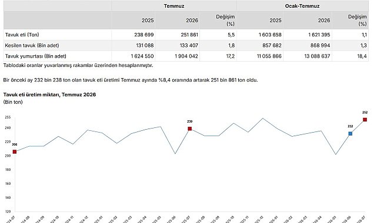Click the change value "1,3"
The width and height of the screenshot is (377, 223).
(x=363, y=45)
